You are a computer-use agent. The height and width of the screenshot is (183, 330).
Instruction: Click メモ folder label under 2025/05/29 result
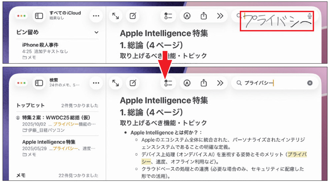point(29,154)
